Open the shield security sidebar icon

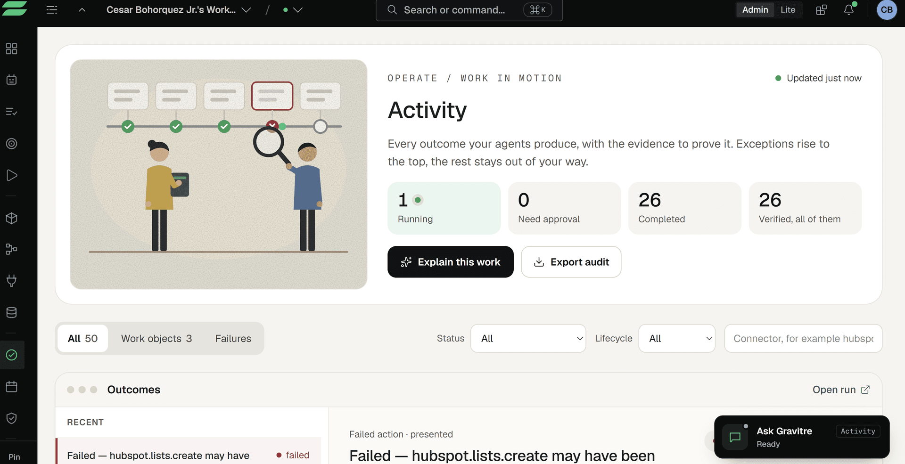[12, 418]
